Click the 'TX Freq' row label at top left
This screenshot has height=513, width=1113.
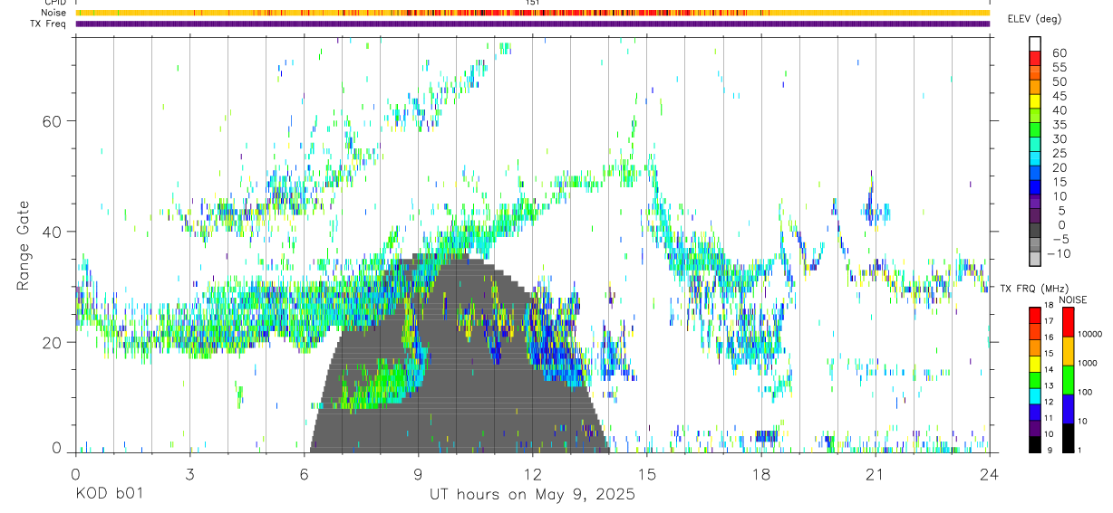pos(49,24)
